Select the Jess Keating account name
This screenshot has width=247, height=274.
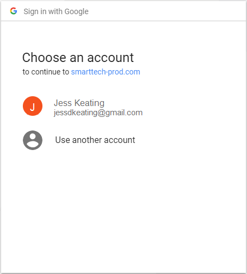[x=79, y=103]
